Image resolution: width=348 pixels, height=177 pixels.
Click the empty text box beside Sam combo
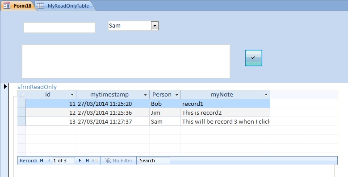[59, 28]
